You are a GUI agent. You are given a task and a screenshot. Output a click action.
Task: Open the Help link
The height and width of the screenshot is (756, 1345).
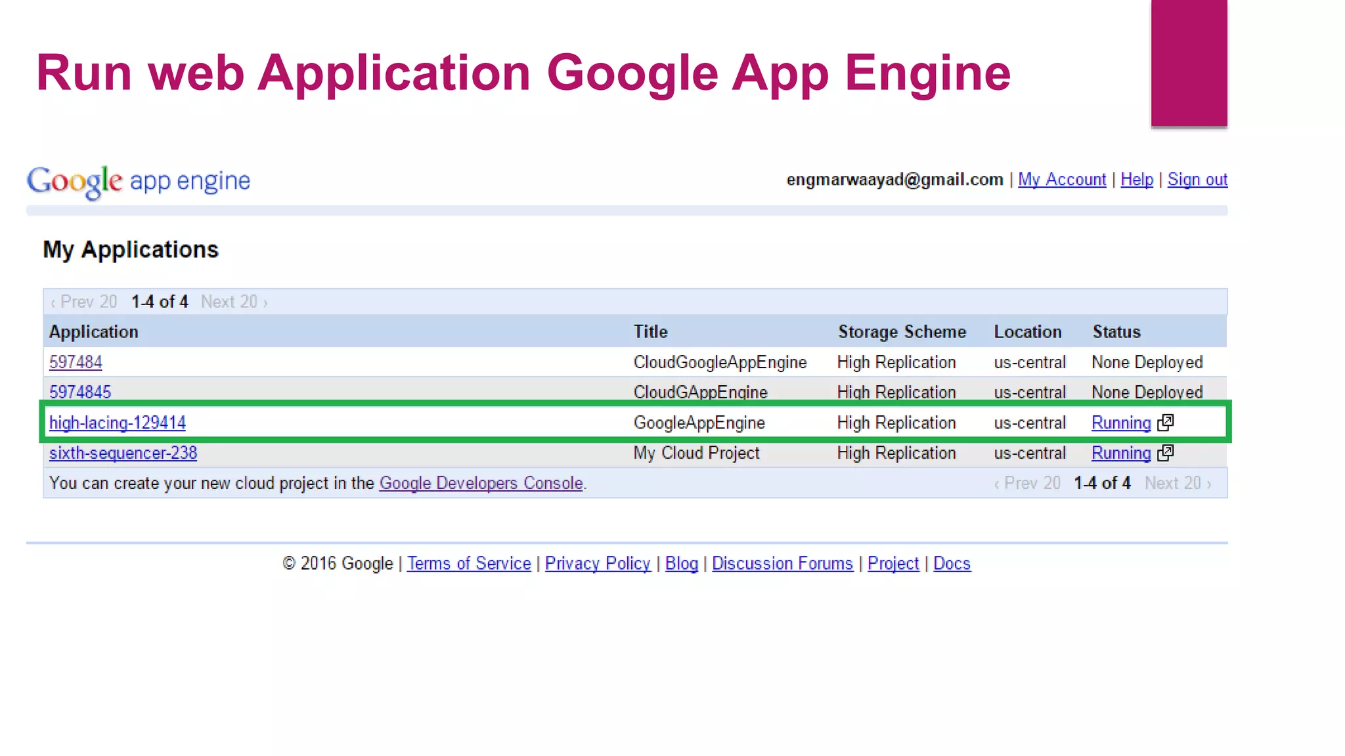[1137, 179]
